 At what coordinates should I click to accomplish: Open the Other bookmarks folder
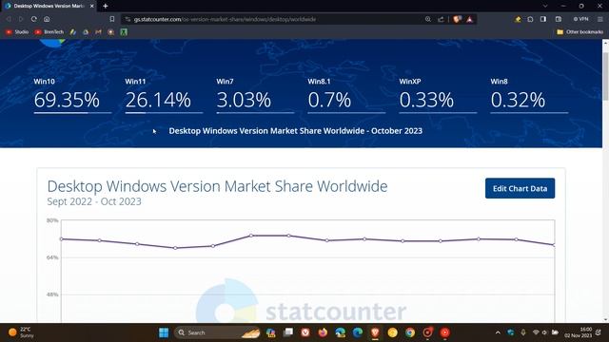click(x=580, y=32)
